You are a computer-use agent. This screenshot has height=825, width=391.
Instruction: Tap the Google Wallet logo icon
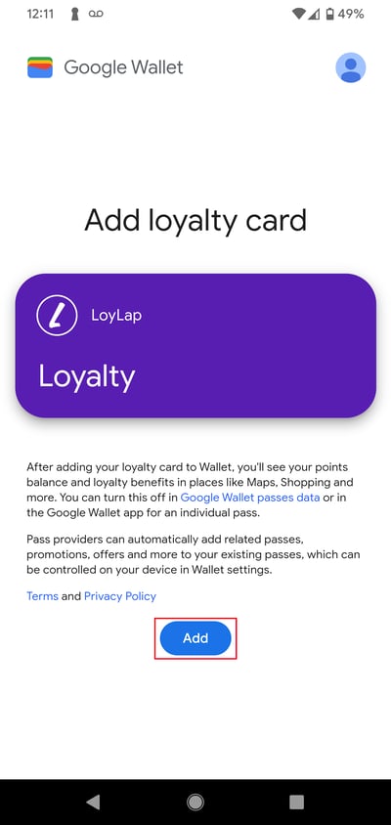pyautogui.click(x=40, y=67)
